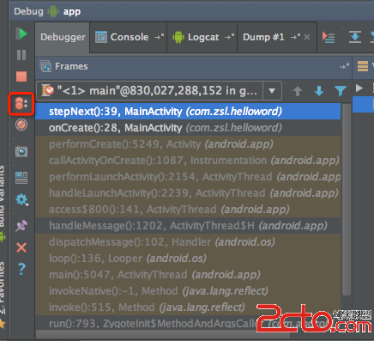Select the invokeNative():-1 Method frame
The image size is (374, 341).
[188, 291]
